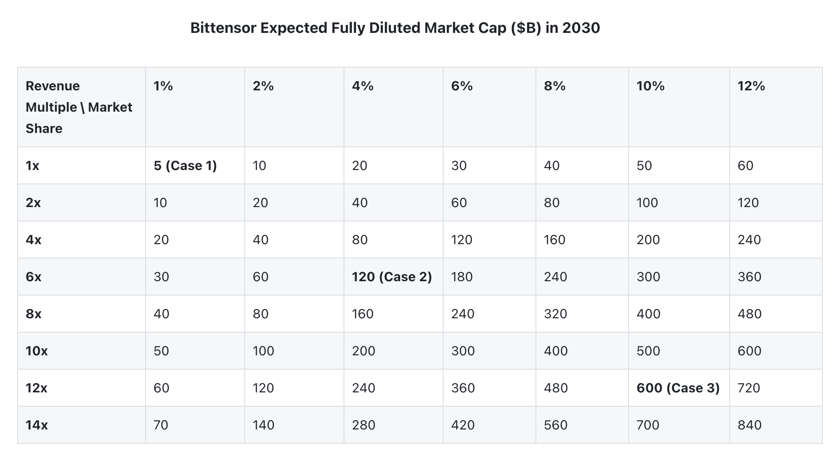Click the 500 value cell
The width and height of the screenshot is (840, 473).
pos(648,351)
